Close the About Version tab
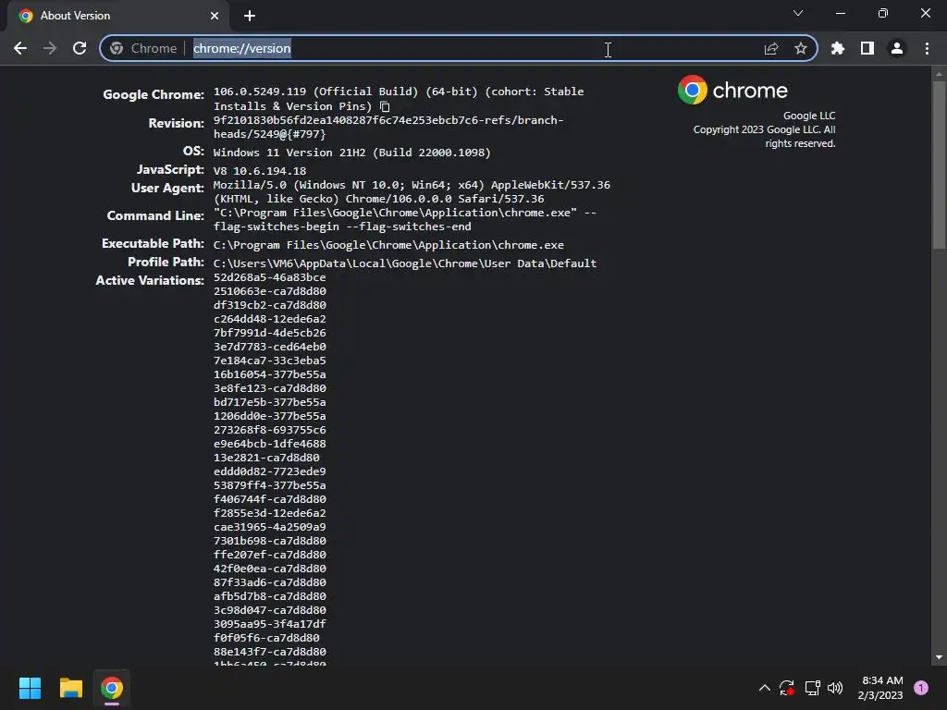This screenshot has width=947, height=710. coord(215,16)
